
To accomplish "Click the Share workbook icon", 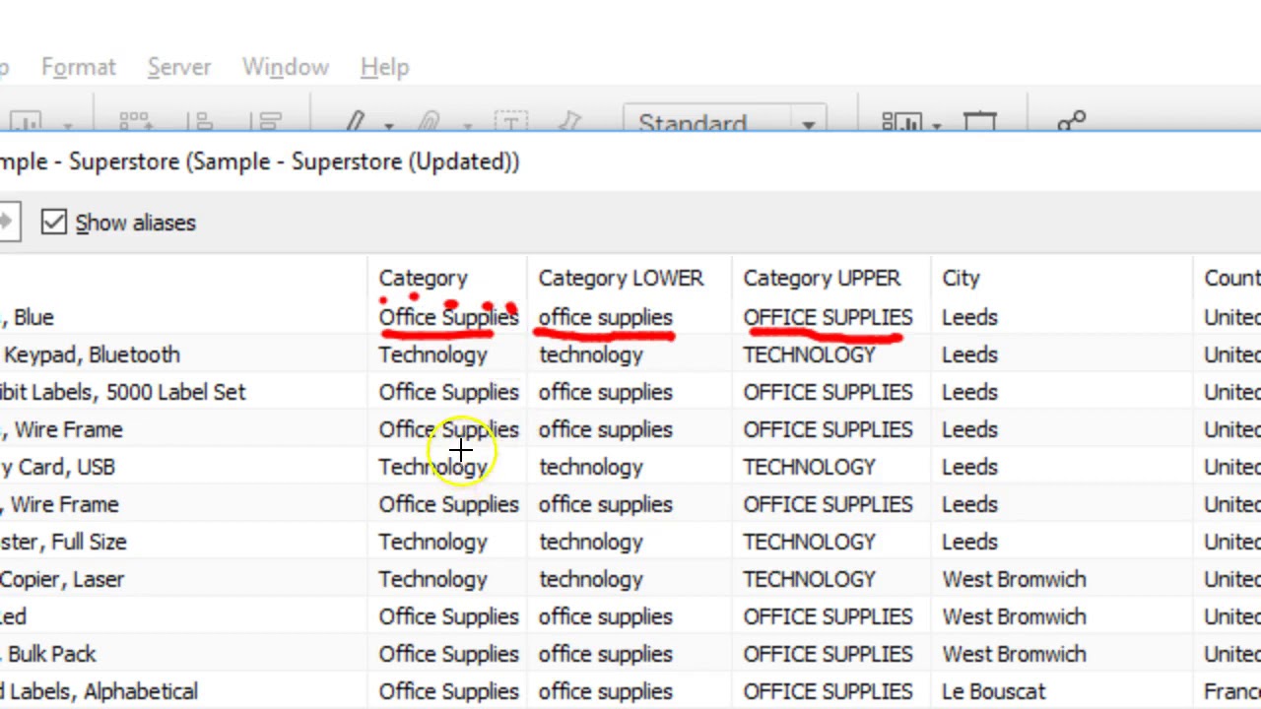I will pos(1071,123).
